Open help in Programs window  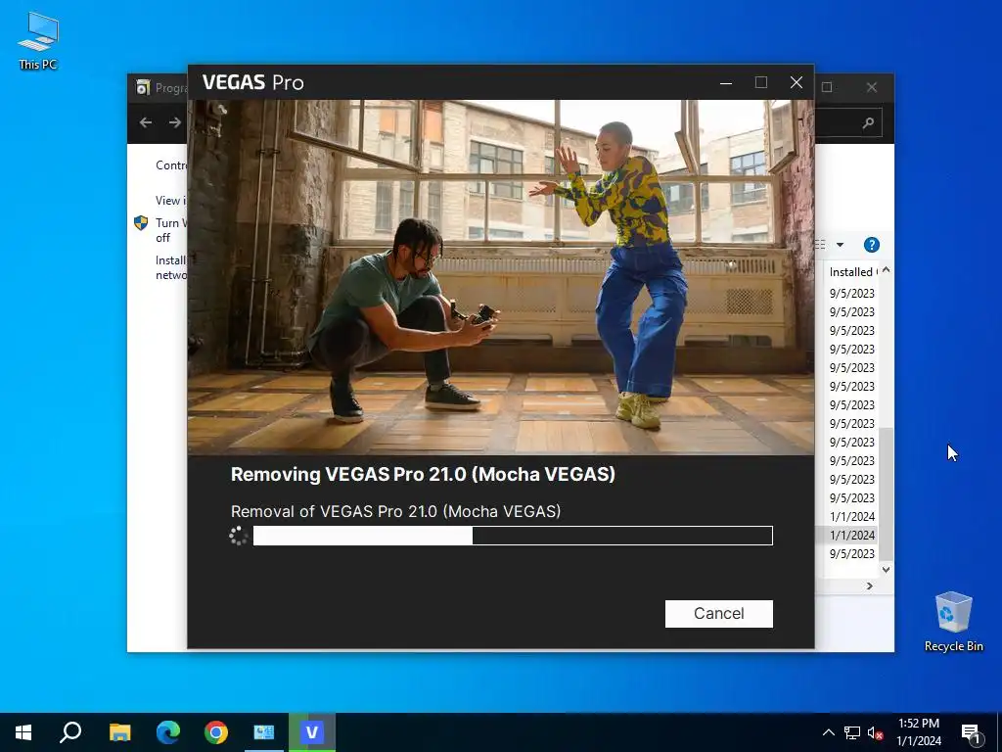coord(872,245)
